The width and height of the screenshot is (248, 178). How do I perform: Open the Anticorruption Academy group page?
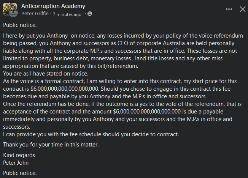pyautogui.click(x=53, y=6)
